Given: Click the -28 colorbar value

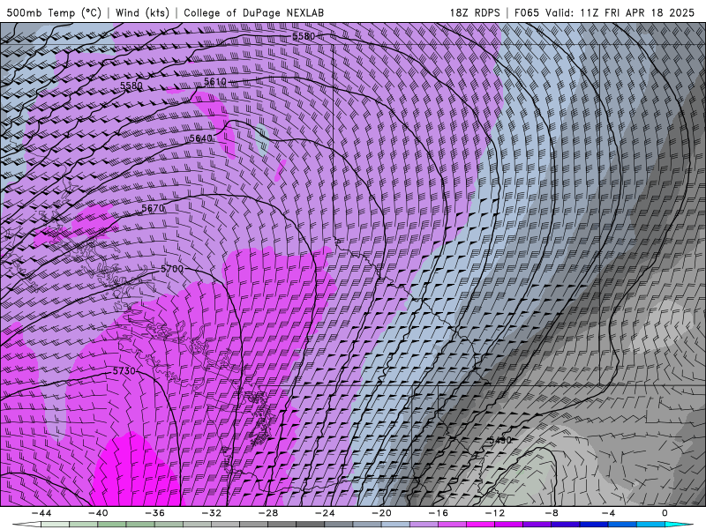Looking at the screenshot, I should click(268, 513).
